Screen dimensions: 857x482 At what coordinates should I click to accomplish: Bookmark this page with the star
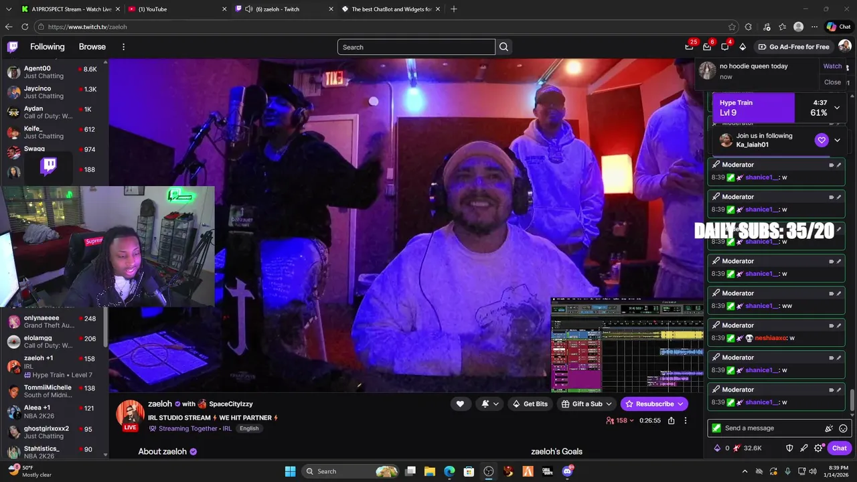click(x=732, y=27)
